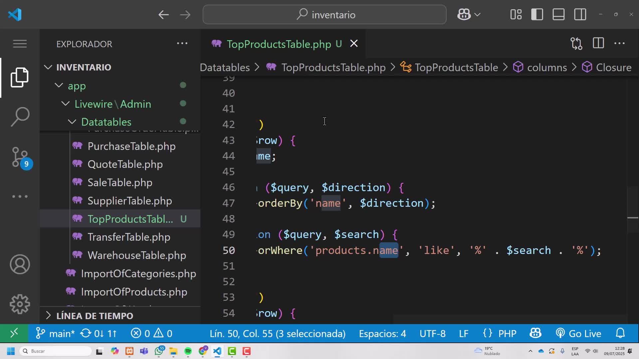This screenshot has height=359, width=639.
Task: Synchronize changes 0↓ 1↑ in status bar
Action: coord(99,333)
